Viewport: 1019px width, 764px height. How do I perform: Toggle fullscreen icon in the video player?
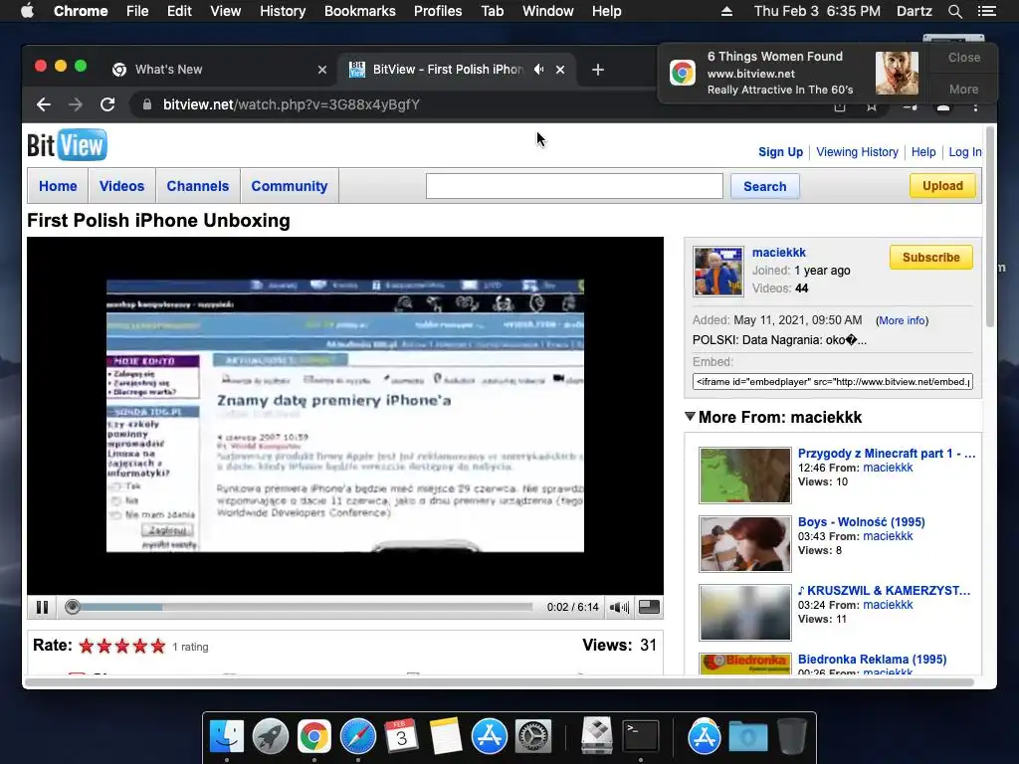[649, 607]
